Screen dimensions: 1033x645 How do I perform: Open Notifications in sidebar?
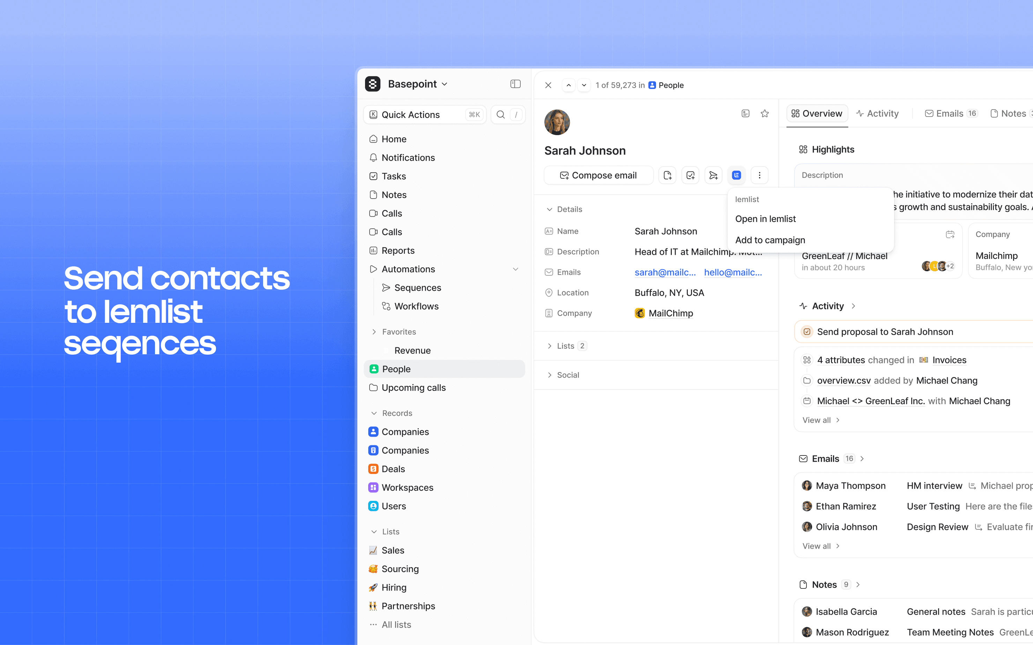pyautogui.click(x=444, y=158)
